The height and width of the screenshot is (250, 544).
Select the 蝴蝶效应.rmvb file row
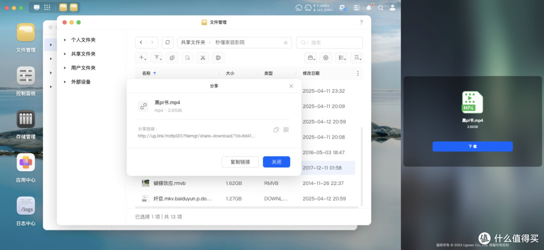[x=245, y=183]
